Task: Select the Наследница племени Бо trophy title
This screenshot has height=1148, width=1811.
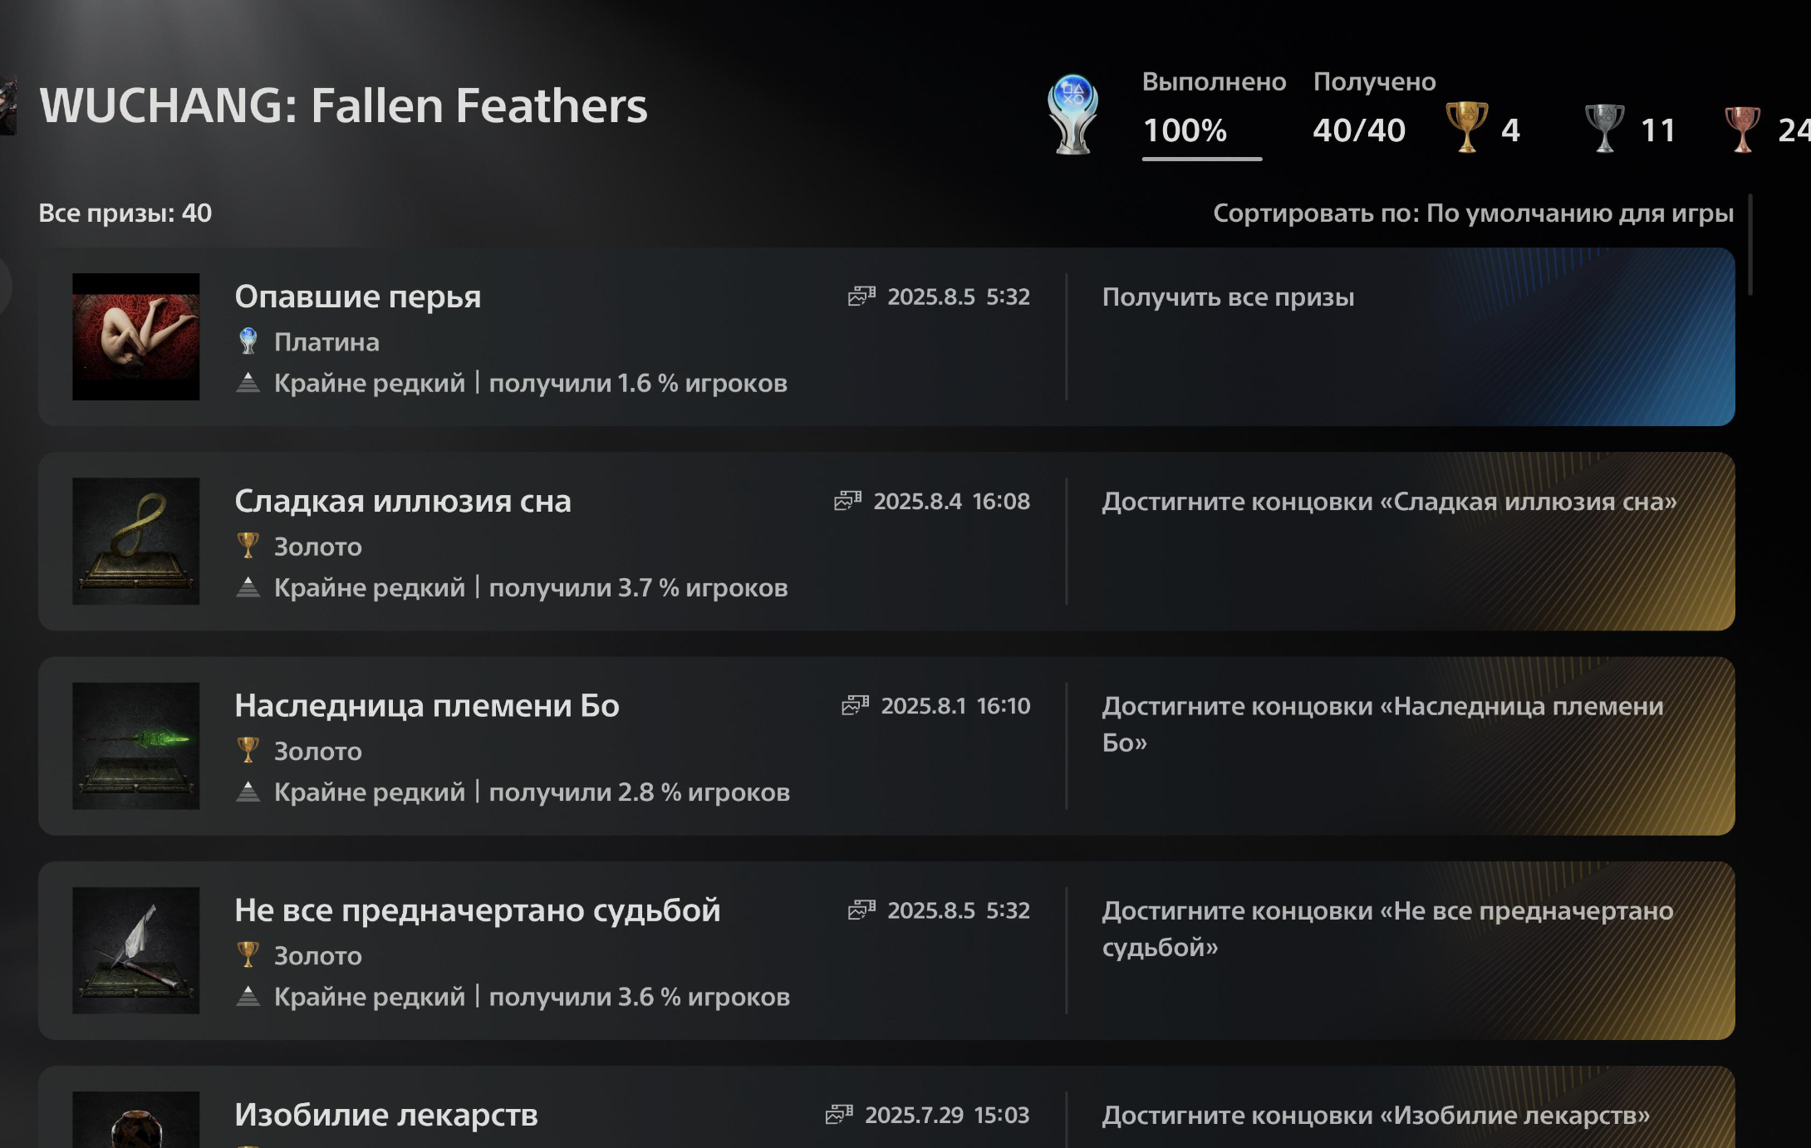Action: (427, 705)
